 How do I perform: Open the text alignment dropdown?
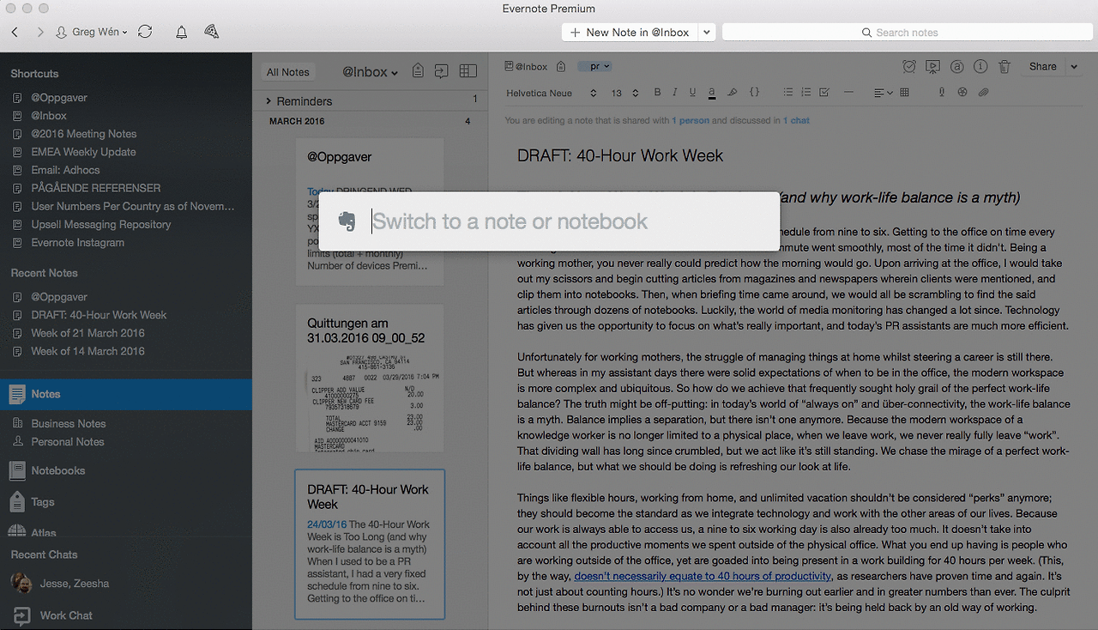[883, 93]
